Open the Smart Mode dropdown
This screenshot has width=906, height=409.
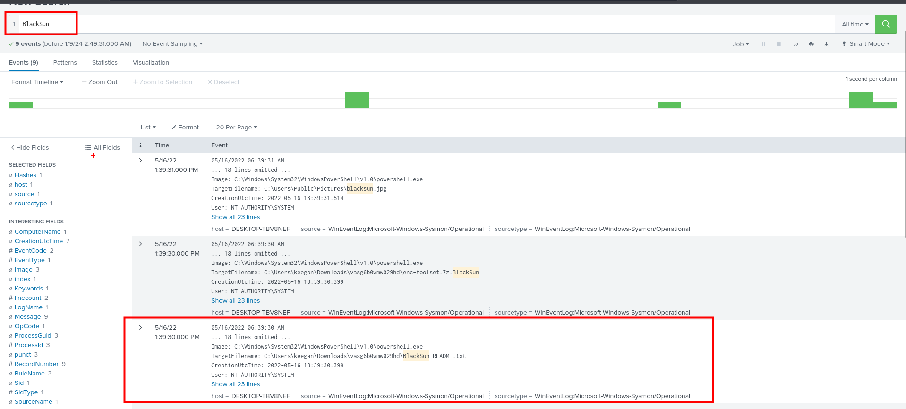coord(866,44)
